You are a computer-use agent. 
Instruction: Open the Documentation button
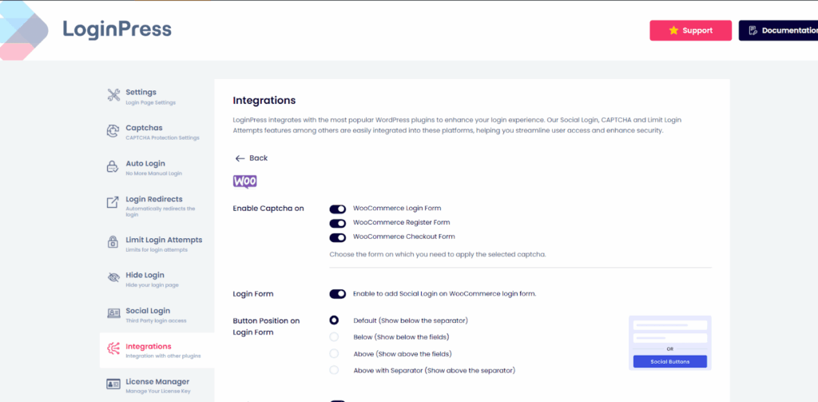coord(778,30)
